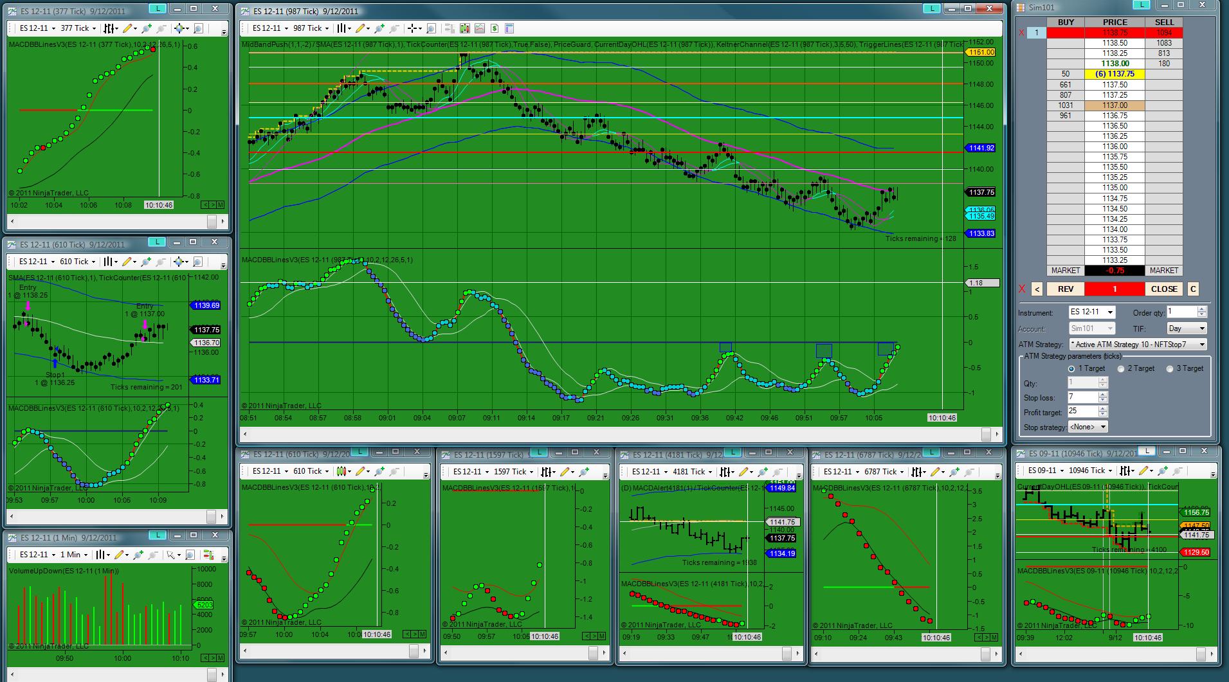Viewport: 1229px width, 682px height.
Task: Open the Stop strategy dropdown
Action: click(1088, 427)
